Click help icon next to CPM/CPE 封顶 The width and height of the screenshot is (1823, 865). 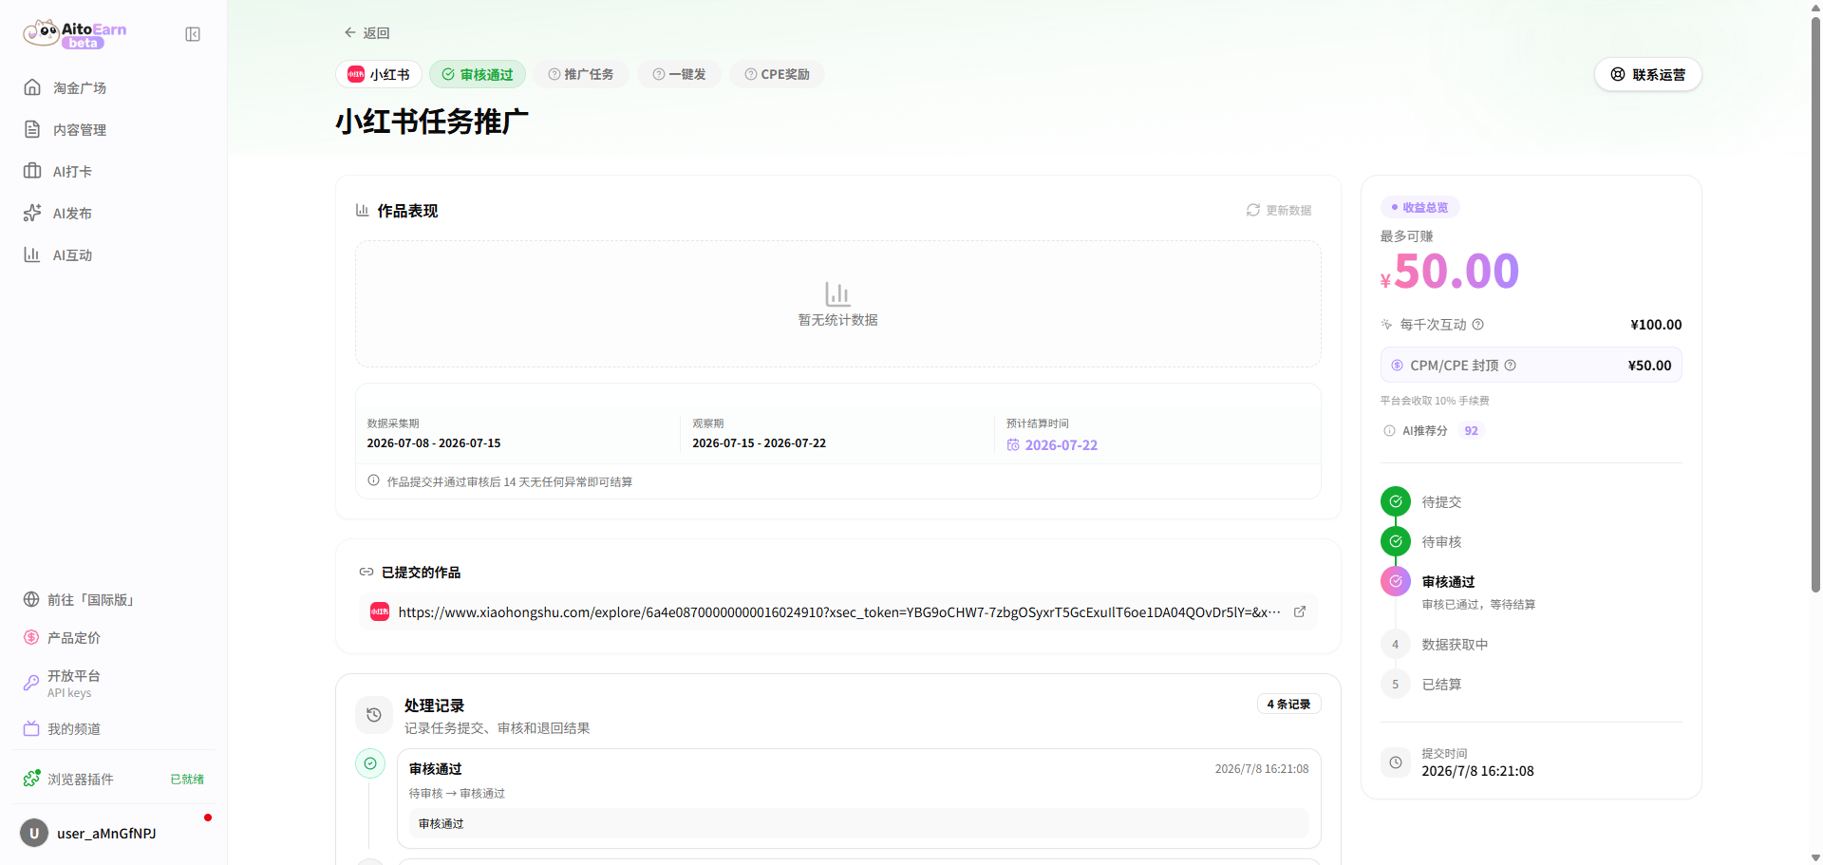coord(1511,366)
